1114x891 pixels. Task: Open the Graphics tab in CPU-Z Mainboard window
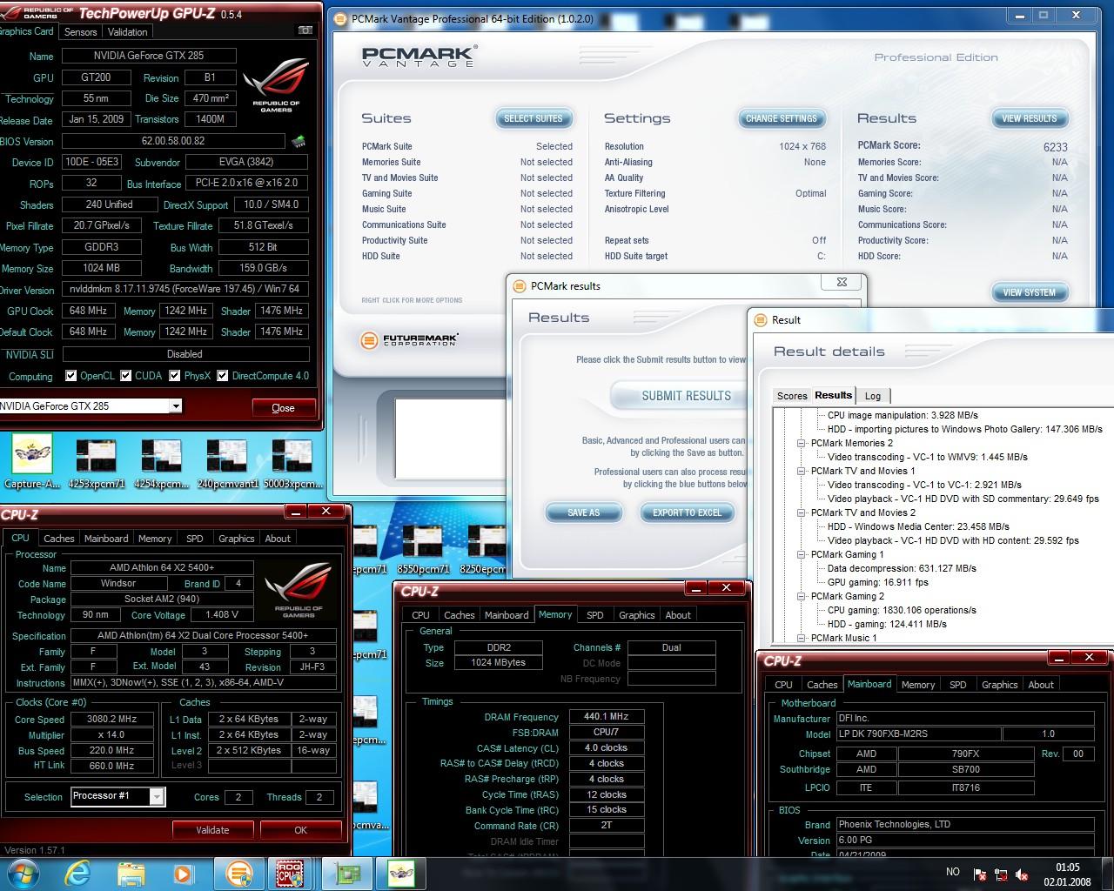pyautogui.click(x=999, y=685)
